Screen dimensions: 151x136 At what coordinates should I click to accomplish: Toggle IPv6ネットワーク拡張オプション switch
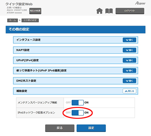(78, 113)
